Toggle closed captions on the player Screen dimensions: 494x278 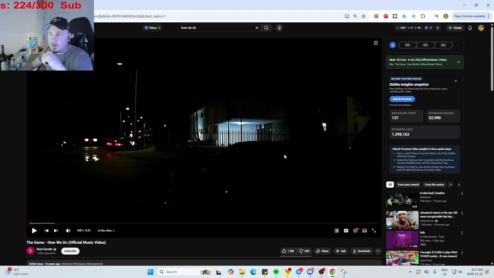click(x=346, y=231)
